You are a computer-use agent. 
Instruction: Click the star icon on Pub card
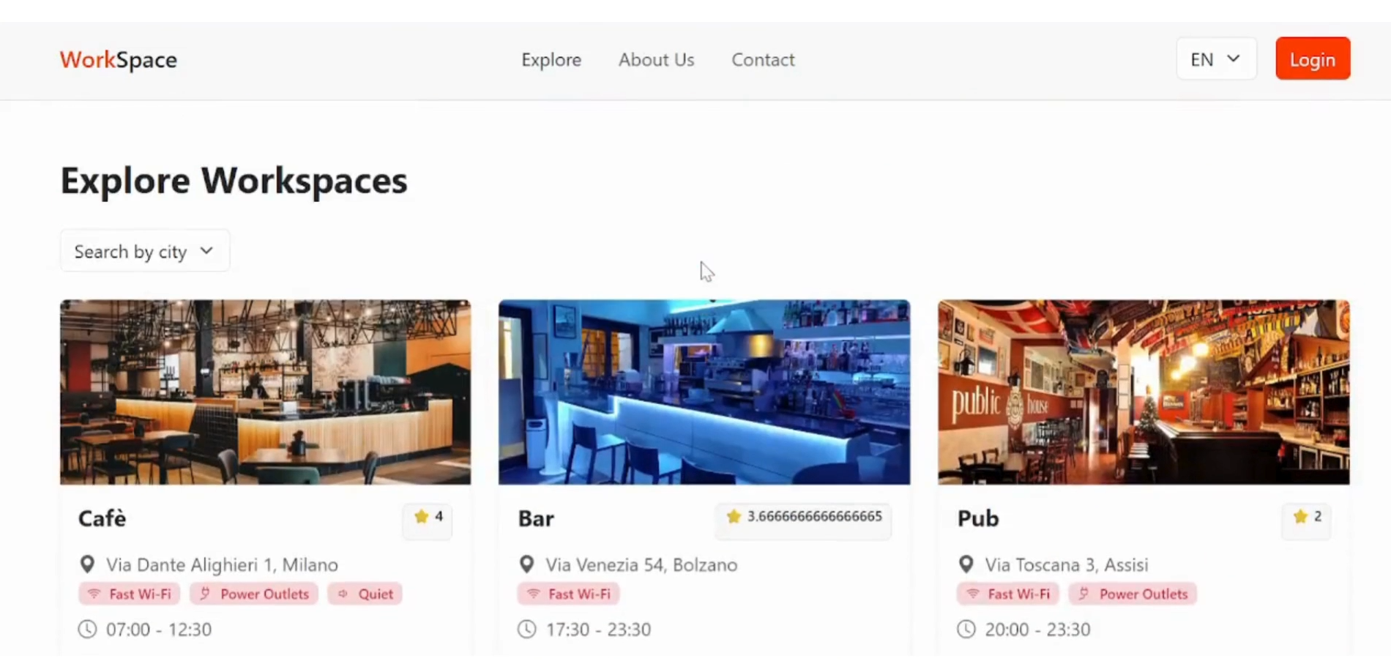coord(1300,517)
